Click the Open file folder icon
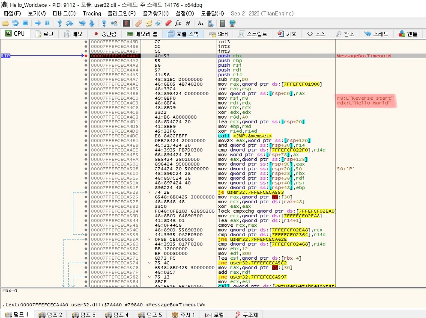426x318 pixels. (x=5, y=23)
